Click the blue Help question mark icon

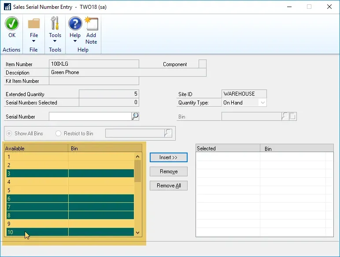(x=75, y=24)
